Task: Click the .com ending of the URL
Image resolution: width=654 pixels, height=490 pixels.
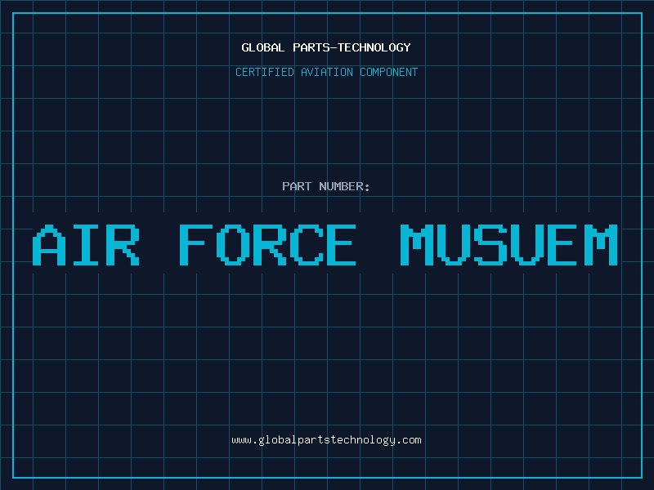Action: (x=409, y=440)
